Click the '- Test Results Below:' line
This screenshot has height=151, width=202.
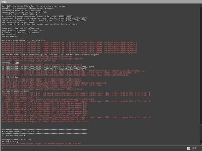(14, 135)
